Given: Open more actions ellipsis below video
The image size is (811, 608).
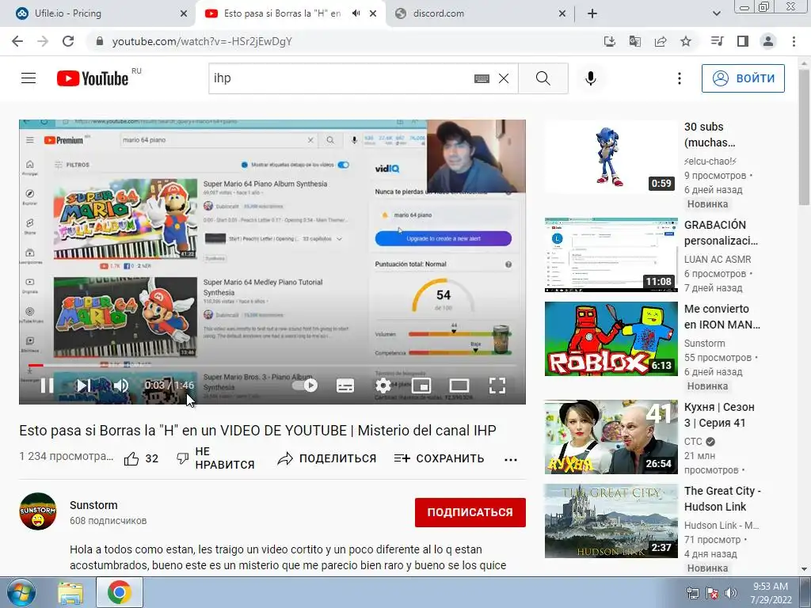Looking at the screenshot, I should pyautogui.click(x=511, y=459).
